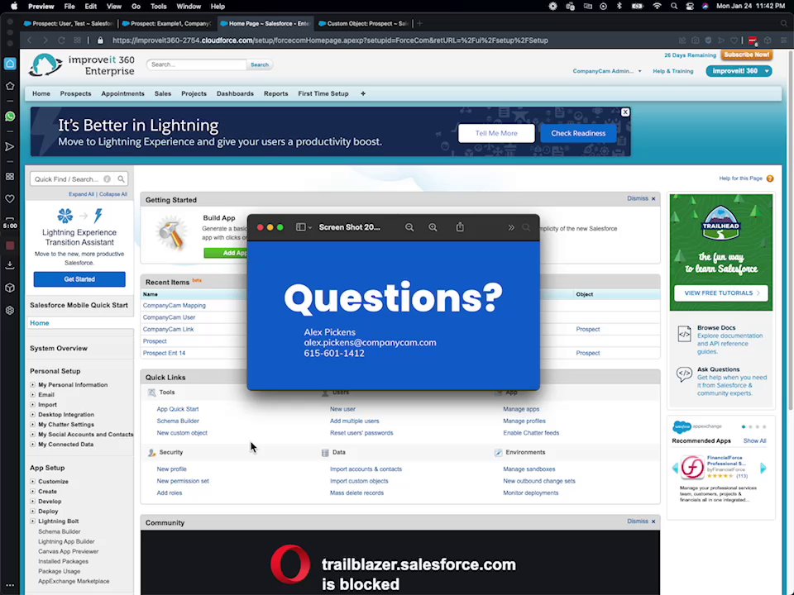Open CompanyCam Mapping recent item

tap(175, 306)
